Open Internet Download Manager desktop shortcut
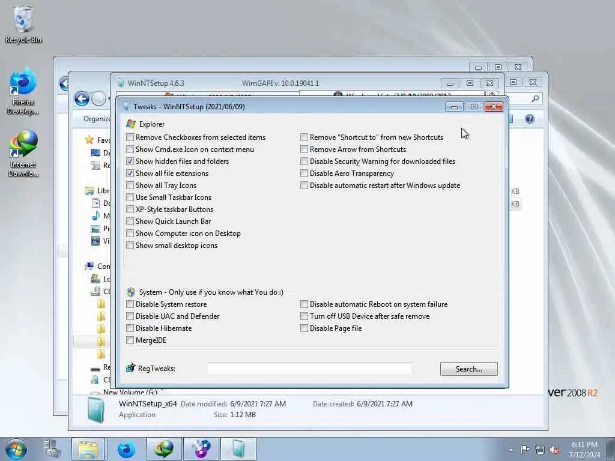Screen dimensions: 615x461 [23, 154]
